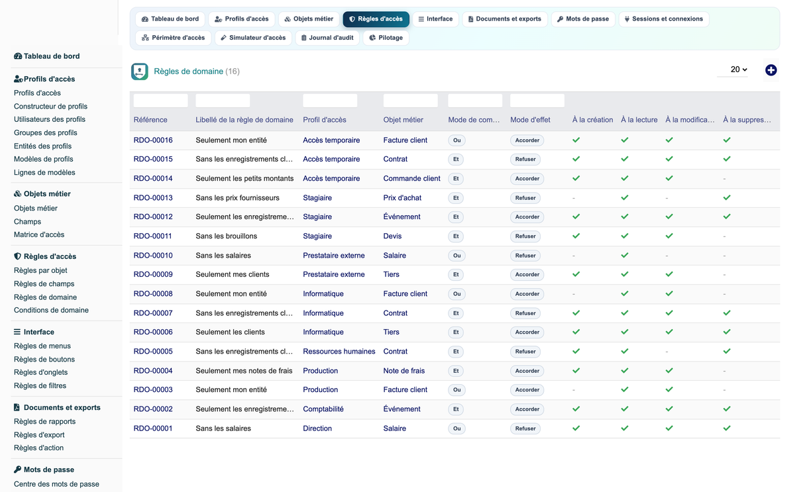The width and height of the screenshot is (795, 492).
Task: Open reference link RDO-00012
Action: pos(153,217)
